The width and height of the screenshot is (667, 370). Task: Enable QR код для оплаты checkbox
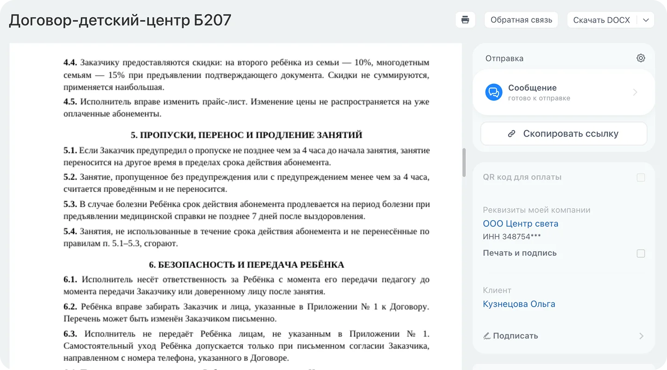pyautogui.click(x=641, y=178)
